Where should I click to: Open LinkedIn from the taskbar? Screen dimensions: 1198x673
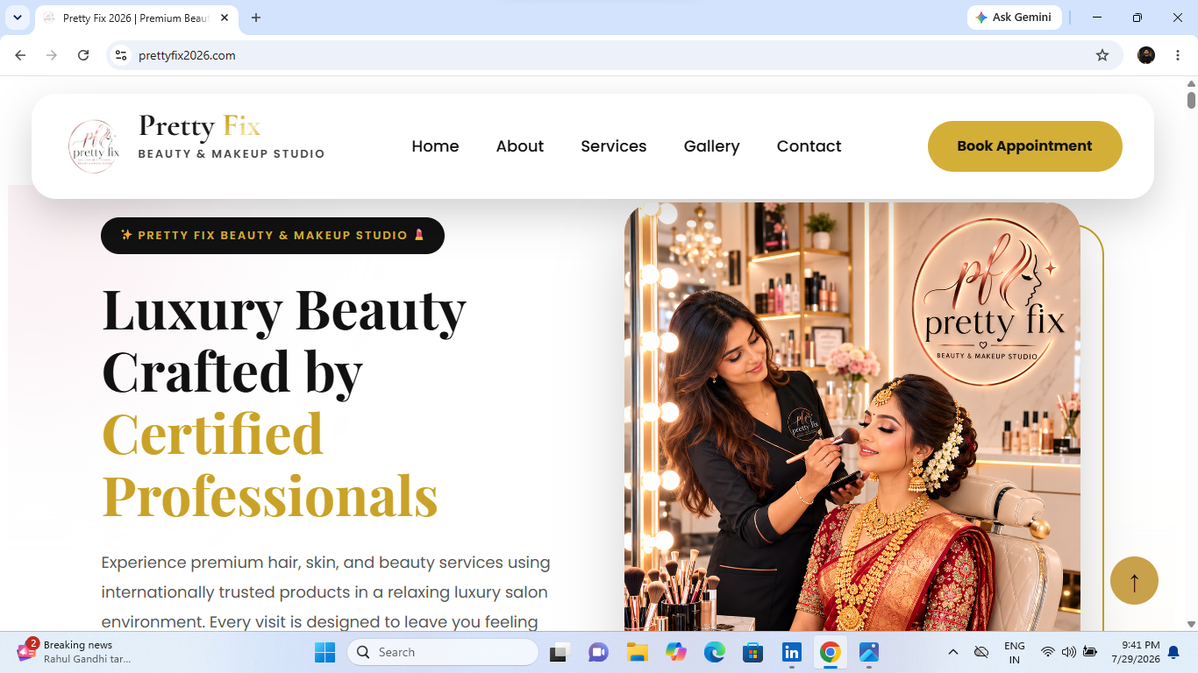click(792, 652)
